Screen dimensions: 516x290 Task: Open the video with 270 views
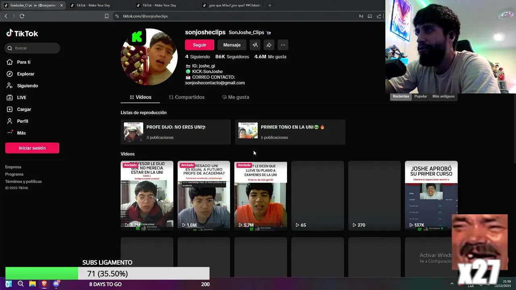coord(375,196)
